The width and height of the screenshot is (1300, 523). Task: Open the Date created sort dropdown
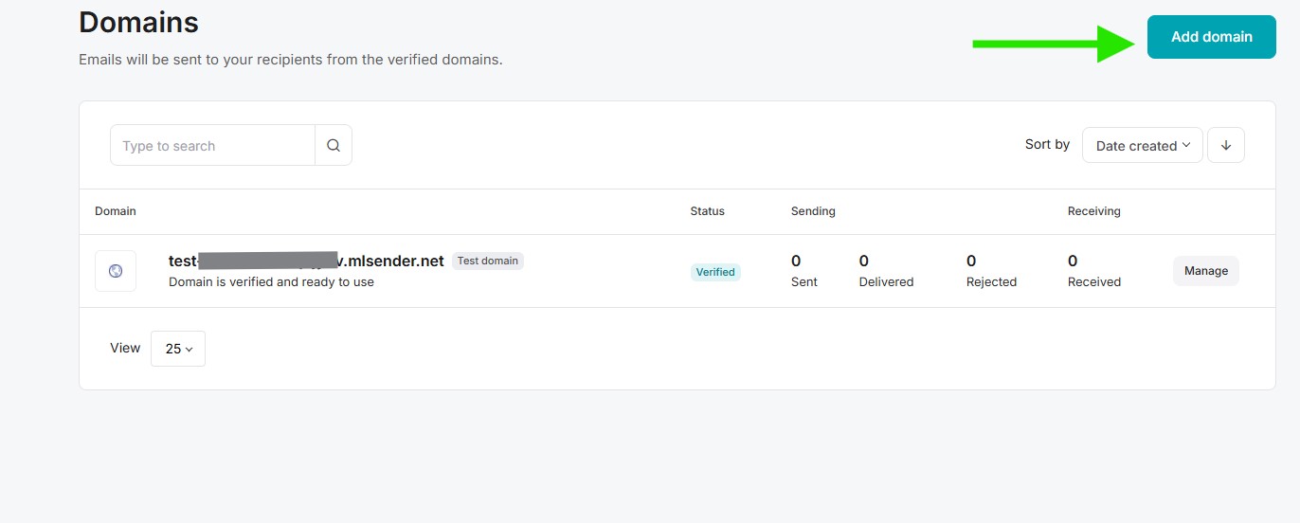point(1142,145)
